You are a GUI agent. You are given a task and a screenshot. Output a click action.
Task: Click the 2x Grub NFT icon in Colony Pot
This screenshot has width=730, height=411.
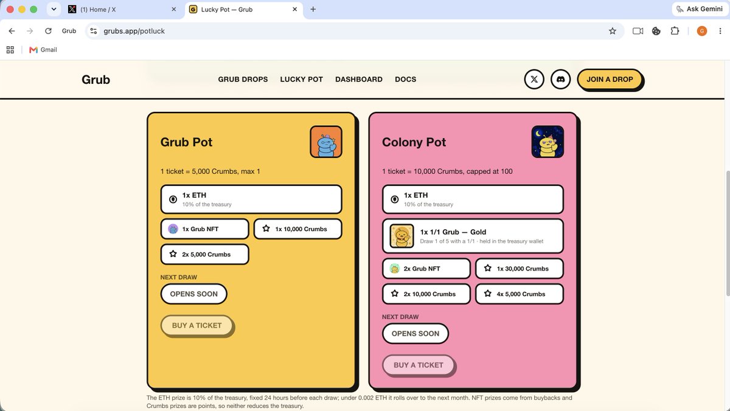[x=394, y=268]
